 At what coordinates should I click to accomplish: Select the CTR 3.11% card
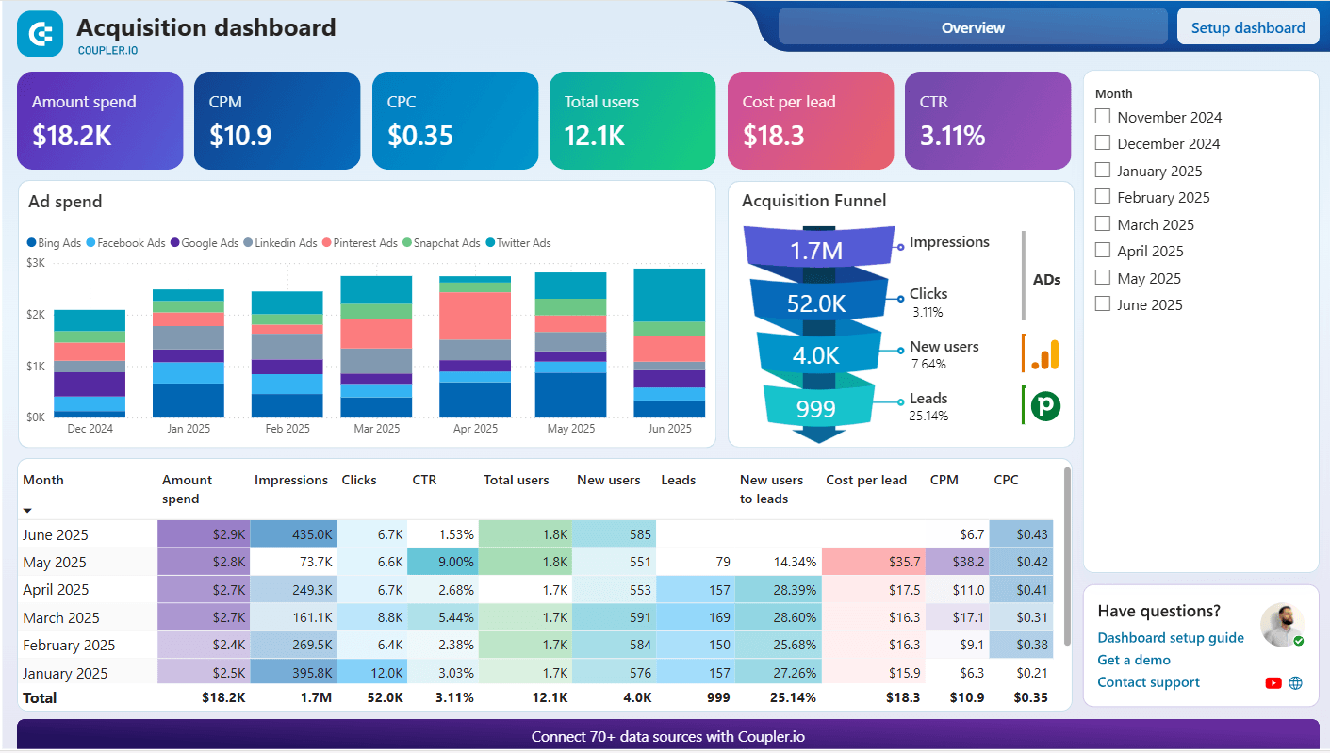coord(988,121)
